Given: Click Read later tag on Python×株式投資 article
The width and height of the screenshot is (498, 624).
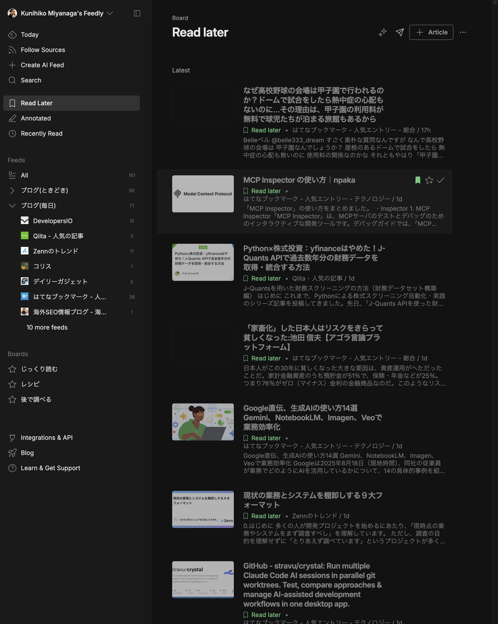Looking at the screenshot, I should (262, 278).
